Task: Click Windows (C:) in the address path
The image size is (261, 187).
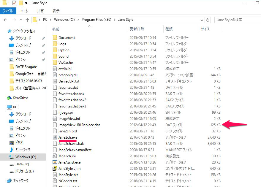Action: point(64,20)
